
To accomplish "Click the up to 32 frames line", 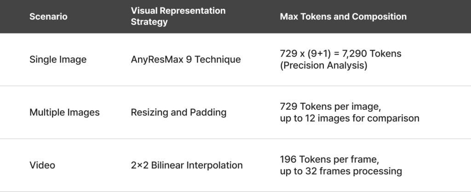I will (x=341, y=171).
